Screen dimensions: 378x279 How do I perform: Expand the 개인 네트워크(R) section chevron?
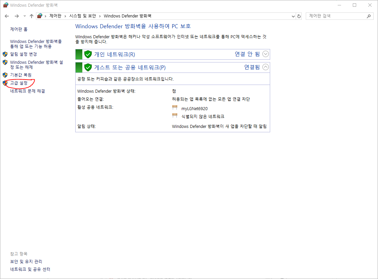coord(265,54)
